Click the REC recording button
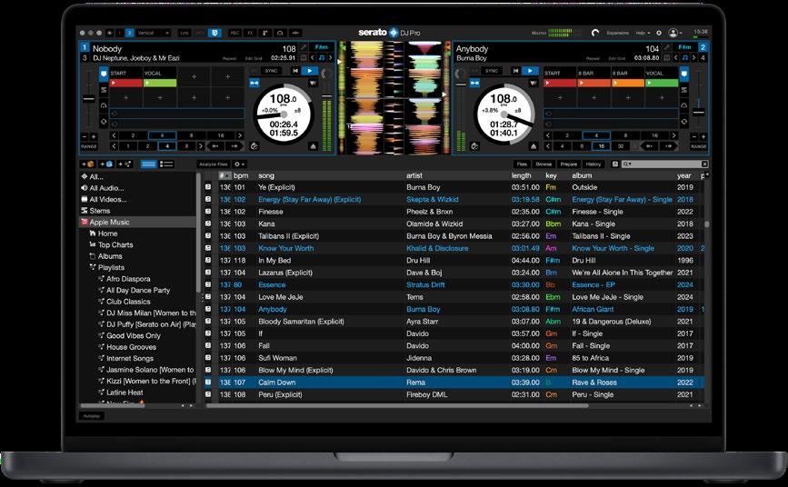 (x=234, y=33)
